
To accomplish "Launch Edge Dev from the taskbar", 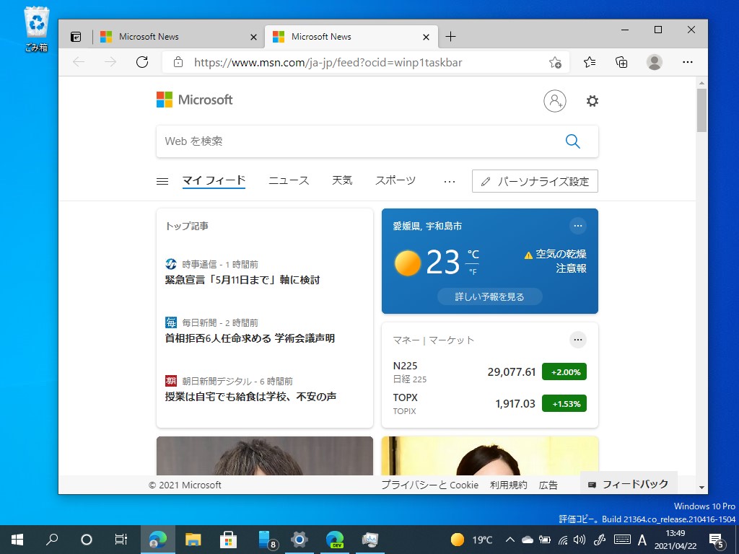I will coord(334,539).
